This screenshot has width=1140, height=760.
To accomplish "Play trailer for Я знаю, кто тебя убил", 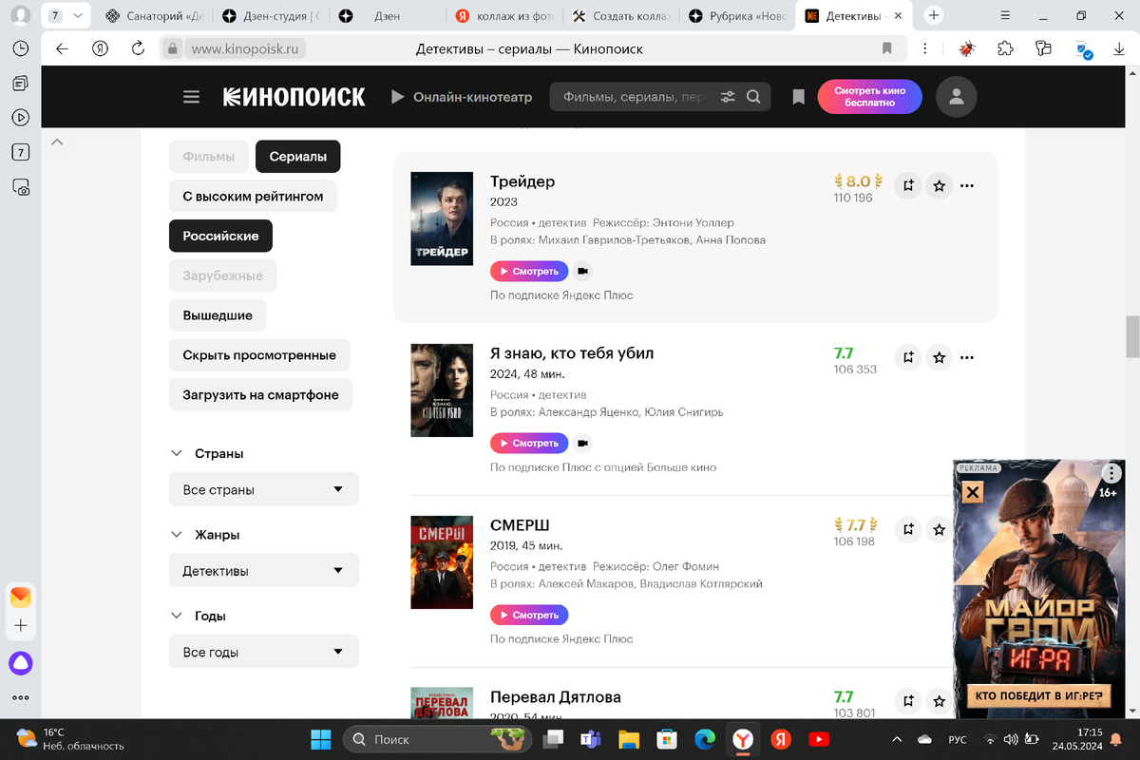I will pos(582,444).
